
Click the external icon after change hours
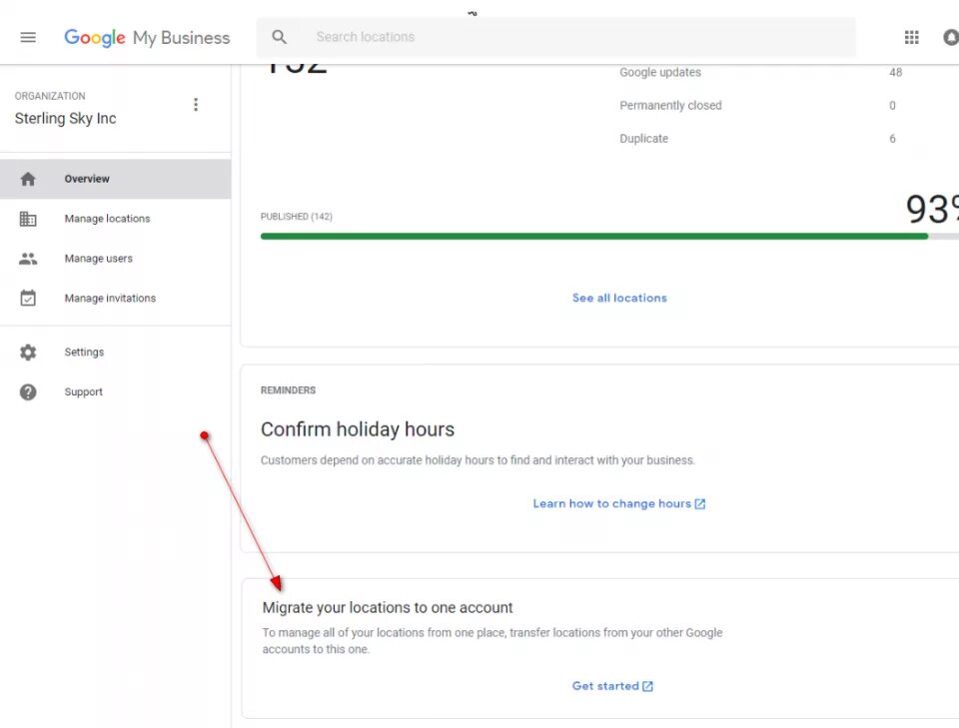tap(700, 503)
